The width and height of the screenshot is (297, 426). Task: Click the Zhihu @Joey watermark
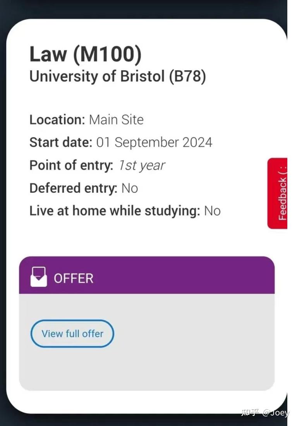pyautogui.click(x=265, y=412)
